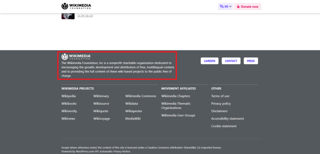Go to the Wikibooks link

coord(69,104)
